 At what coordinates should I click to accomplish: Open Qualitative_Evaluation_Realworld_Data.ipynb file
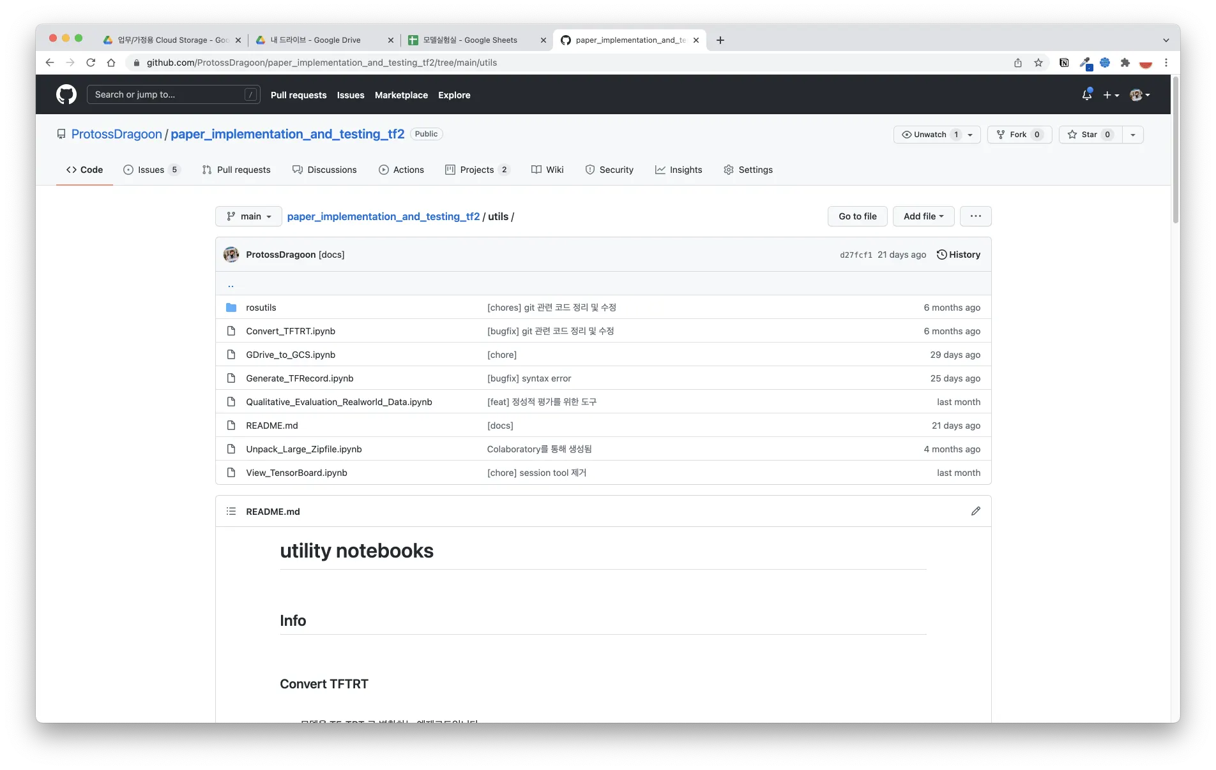point(339,402)
